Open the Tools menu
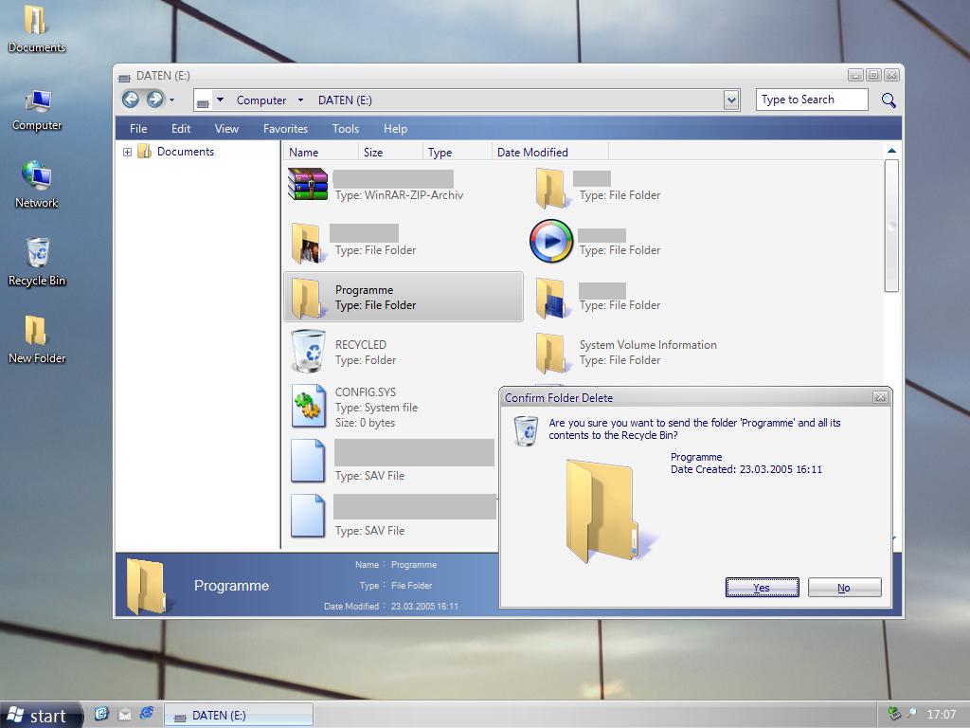970x728 pixels. [x=345, y=129]
